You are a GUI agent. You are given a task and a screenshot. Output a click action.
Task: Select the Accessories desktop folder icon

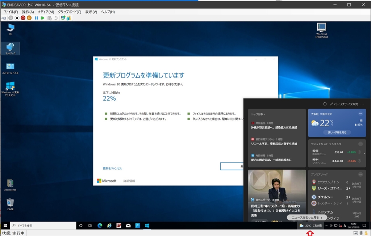click(x=10, y=185)
